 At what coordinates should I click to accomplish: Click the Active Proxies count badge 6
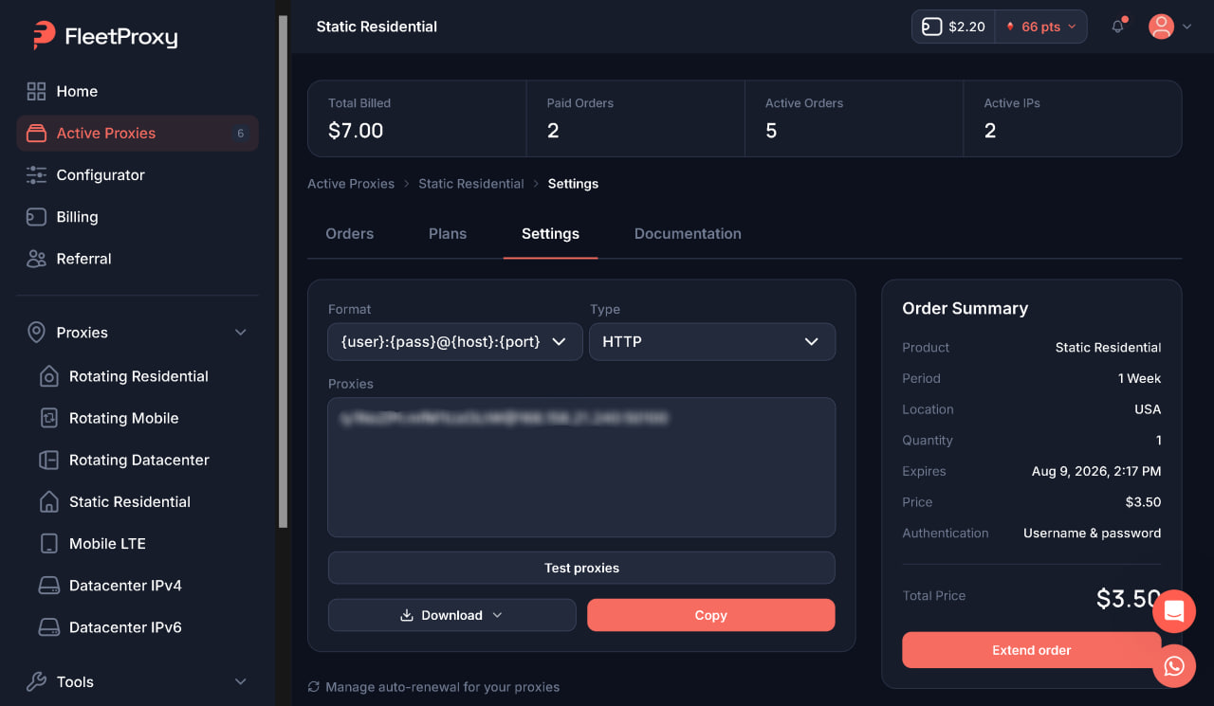(241, 134)
